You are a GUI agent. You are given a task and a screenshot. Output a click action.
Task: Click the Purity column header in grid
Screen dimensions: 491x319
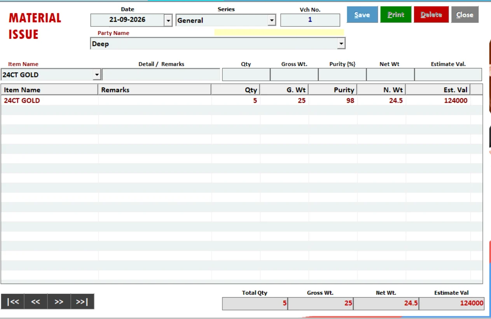(333, 90)
